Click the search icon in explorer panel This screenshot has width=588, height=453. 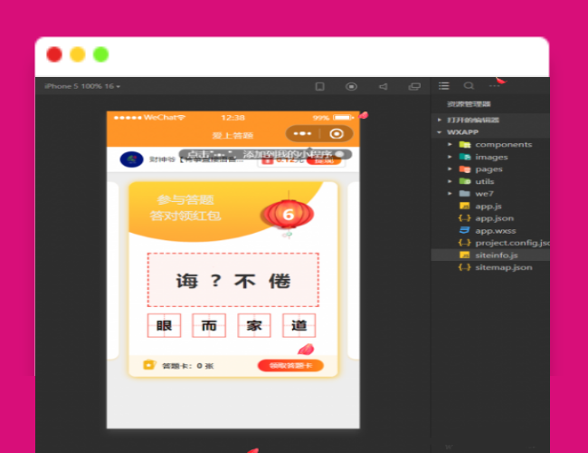click(x=469, y=86)
